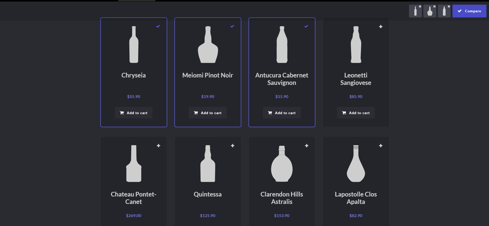Open the Chateau Pontet-Canet product title
Screen dimensions: 489x226
[x=134, y=198]
